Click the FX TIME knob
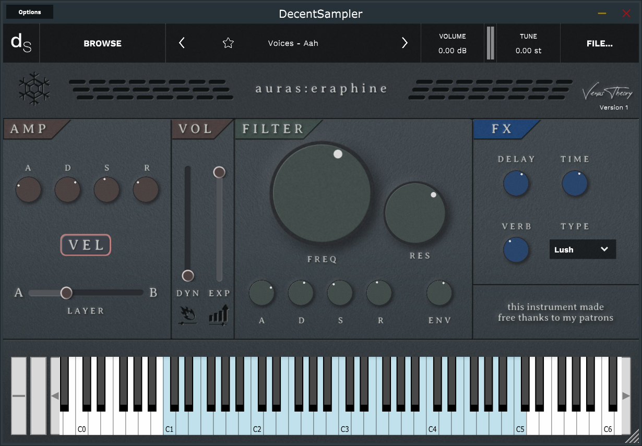The width and height of the screenshot is (642, 446). pyautogui.click(x=575, y=184)
